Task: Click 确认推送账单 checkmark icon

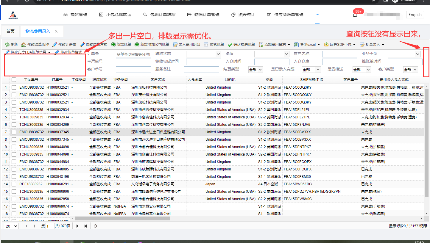Action: [x=230, y=45]
